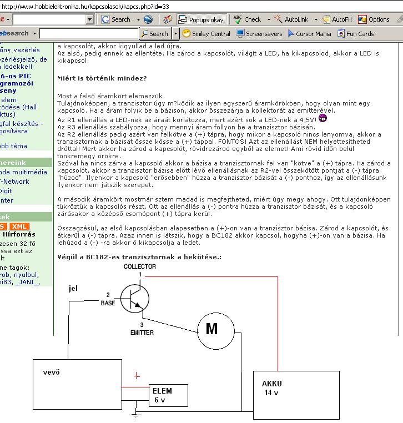Open the 'őny vezérlés' sidebar link
Screen dimensions: 403x423
pos(19,50)
